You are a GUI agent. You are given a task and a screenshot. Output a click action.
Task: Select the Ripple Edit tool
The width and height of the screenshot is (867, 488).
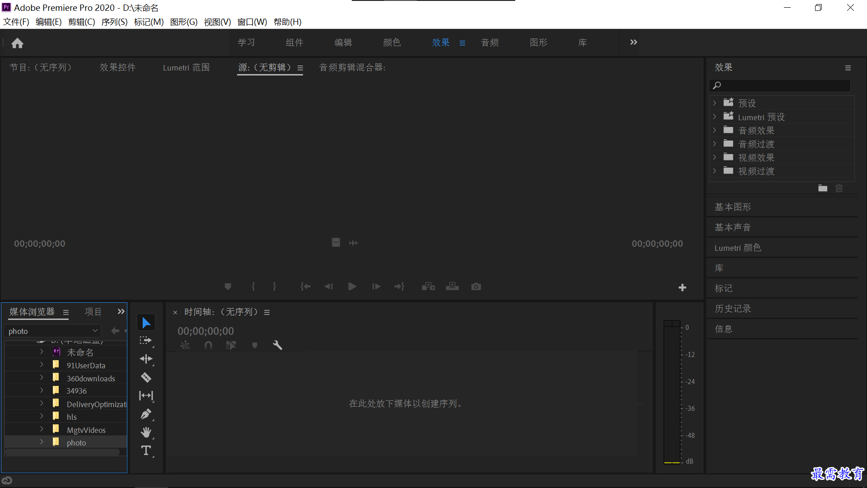click(146, 359)
